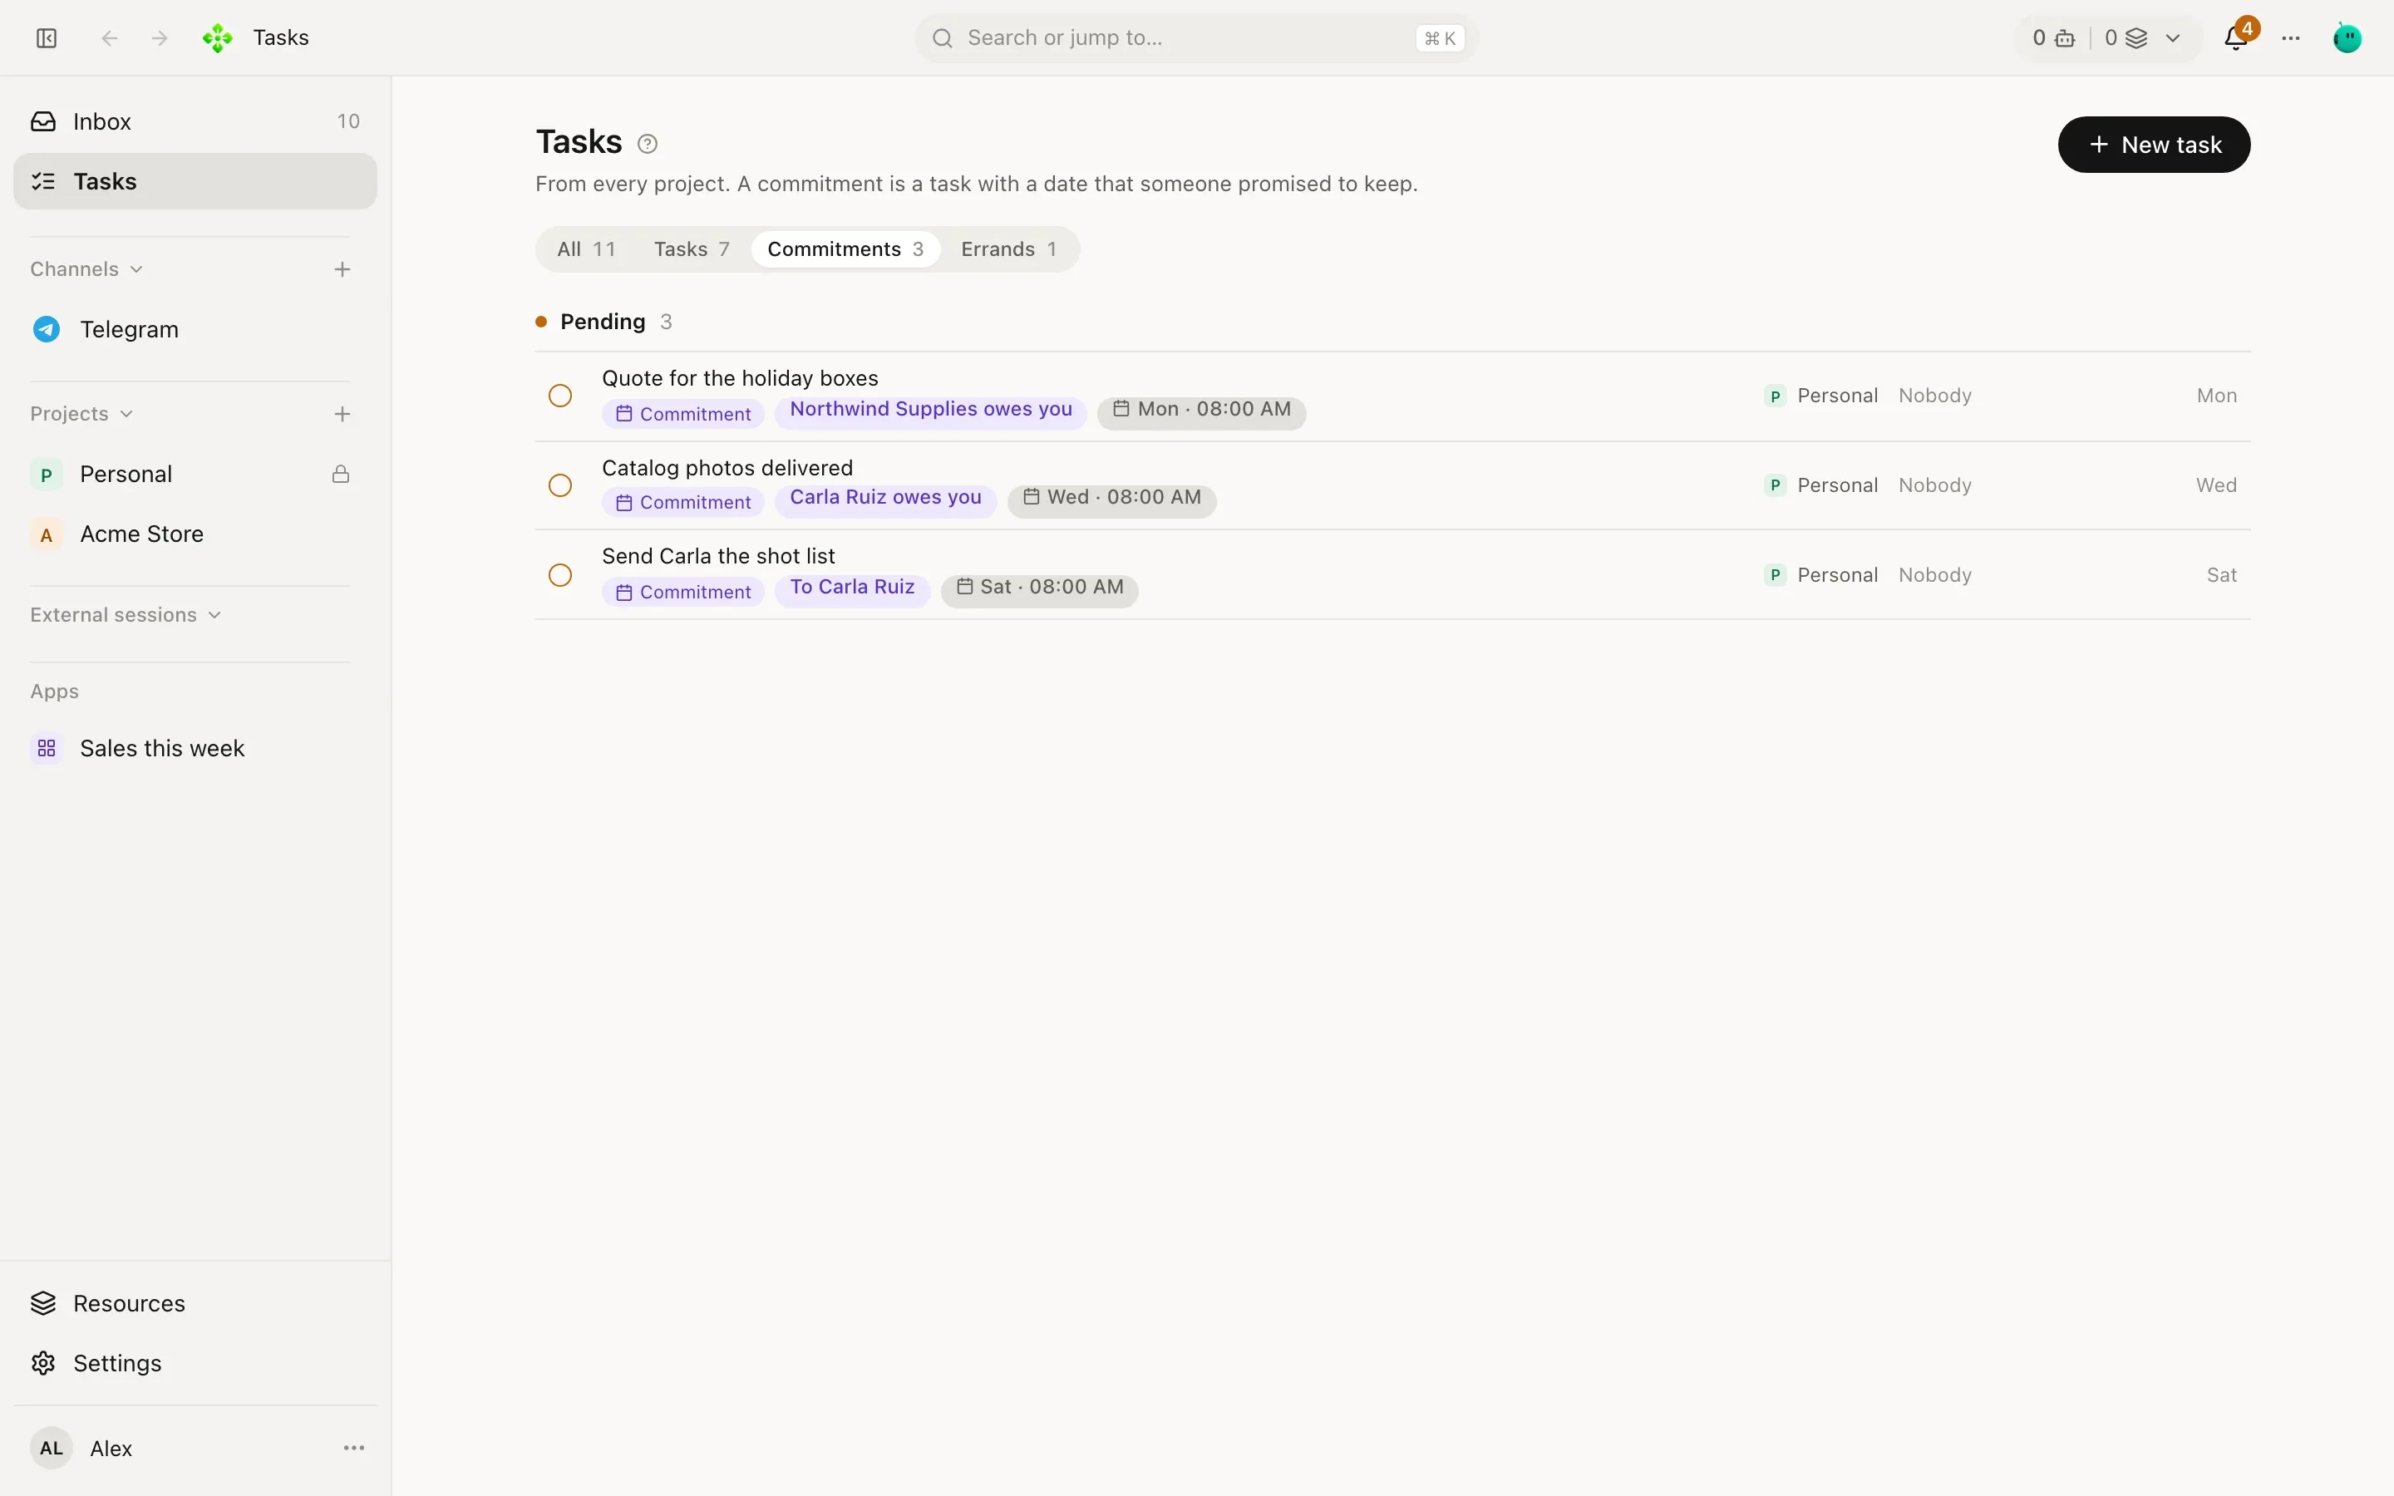Collapse the External sessions section
This screenshot has width=2394, height=1496.
tap(126, 614)
